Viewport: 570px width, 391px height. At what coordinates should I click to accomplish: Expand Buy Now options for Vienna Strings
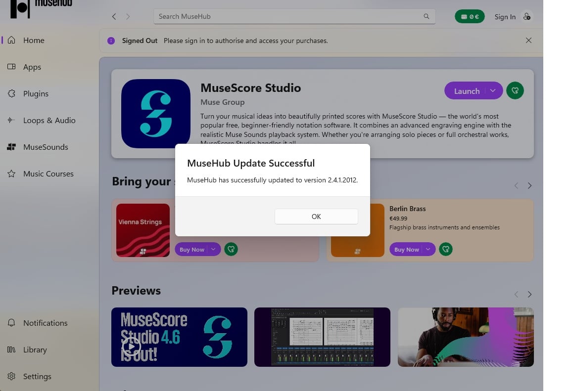(213, 250)
